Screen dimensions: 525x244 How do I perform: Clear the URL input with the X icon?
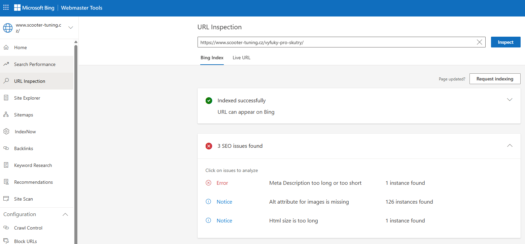pyautogui.click(x=479, y=42)
